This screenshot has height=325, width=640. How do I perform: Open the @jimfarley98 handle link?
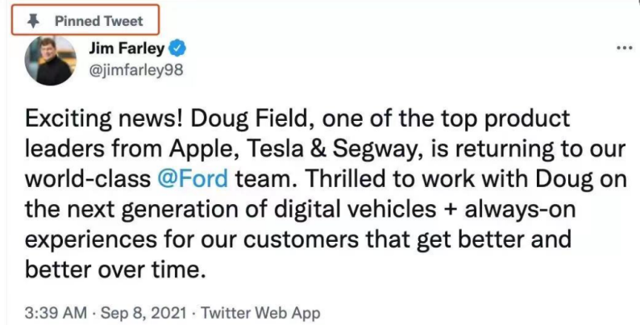coord(135,69)
